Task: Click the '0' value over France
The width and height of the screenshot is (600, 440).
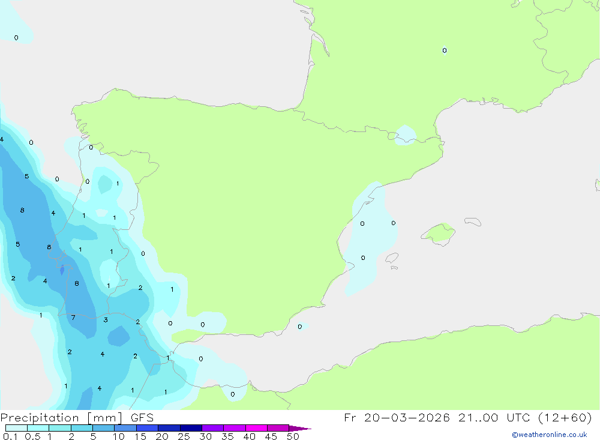Action: click(444, 50)
